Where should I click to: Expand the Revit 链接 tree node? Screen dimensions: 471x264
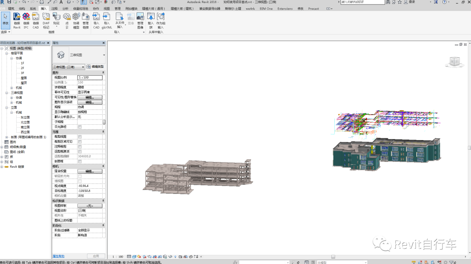(x=2, y=167)
